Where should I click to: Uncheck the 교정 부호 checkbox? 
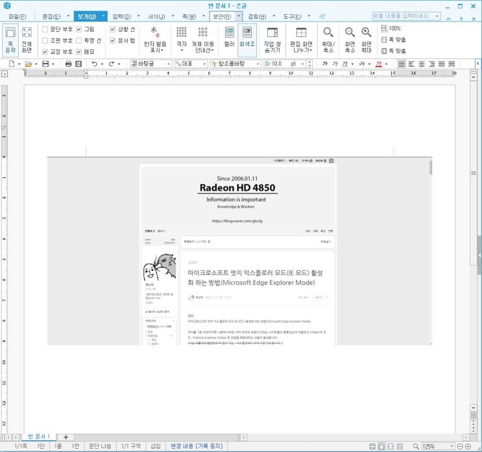click(45, 52)
